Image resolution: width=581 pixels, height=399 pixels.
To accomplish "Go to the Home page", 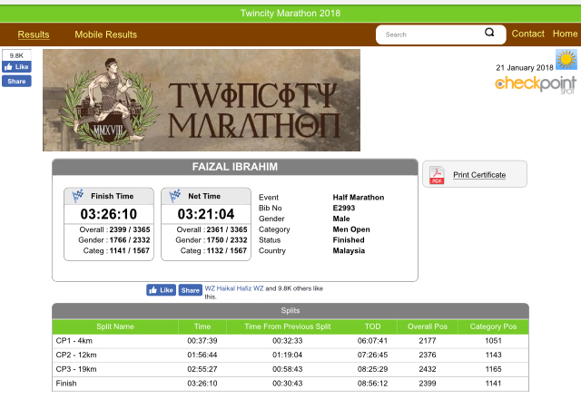I will coord(565,34).
